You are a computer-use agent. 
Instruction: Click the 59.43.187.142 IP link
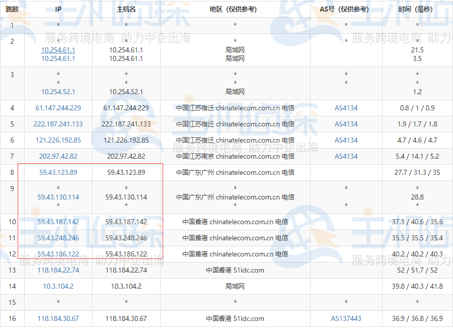pos(58,221)
